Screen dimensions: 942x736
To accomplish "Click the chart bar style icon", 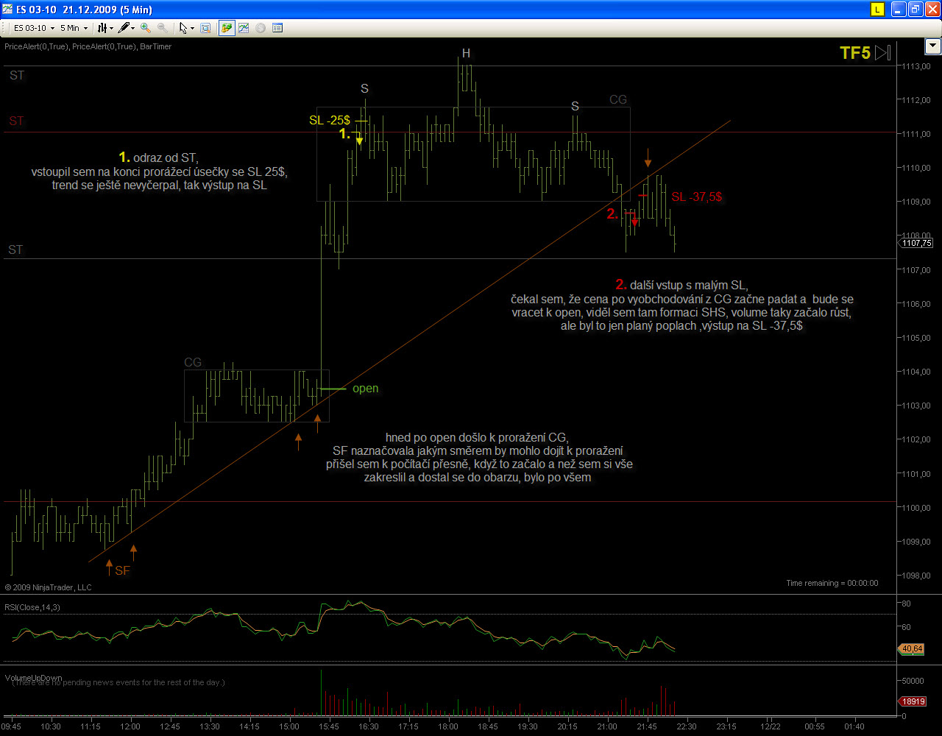I will 103,28.
